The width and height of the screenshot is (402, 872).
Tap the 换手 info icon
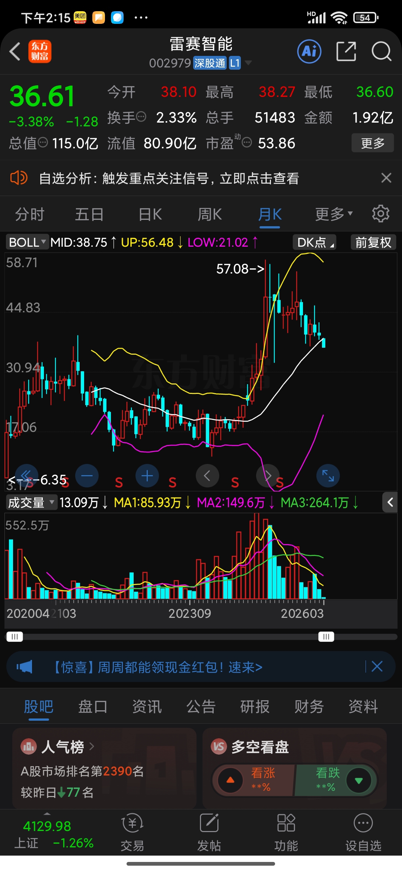click(x=141, y=117)
